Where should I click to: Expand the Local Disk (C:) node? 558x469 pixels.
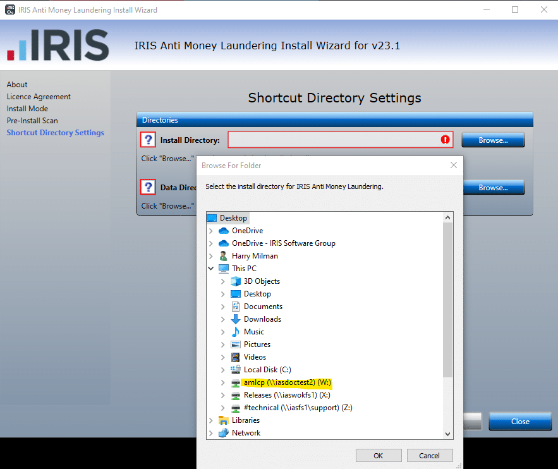click(x=223, y=370)
